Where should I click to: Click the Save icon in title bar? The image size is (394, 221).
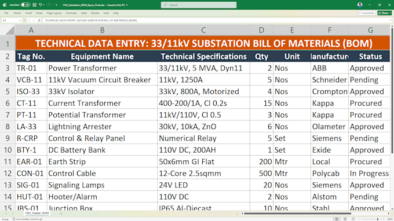click(34, 5)
